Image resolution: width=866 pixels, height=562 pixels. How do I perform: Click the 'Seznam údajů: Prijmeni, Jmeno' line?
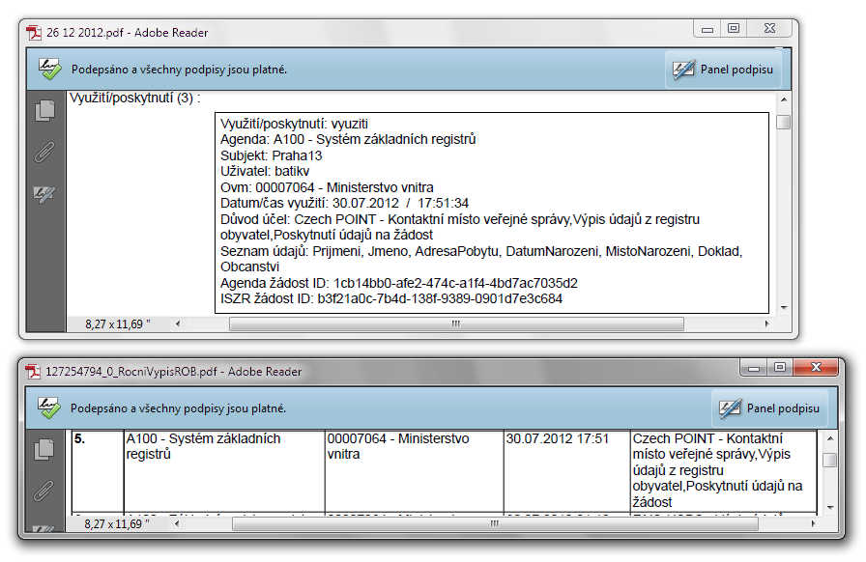pyautogui.click(x=481, y=259)
